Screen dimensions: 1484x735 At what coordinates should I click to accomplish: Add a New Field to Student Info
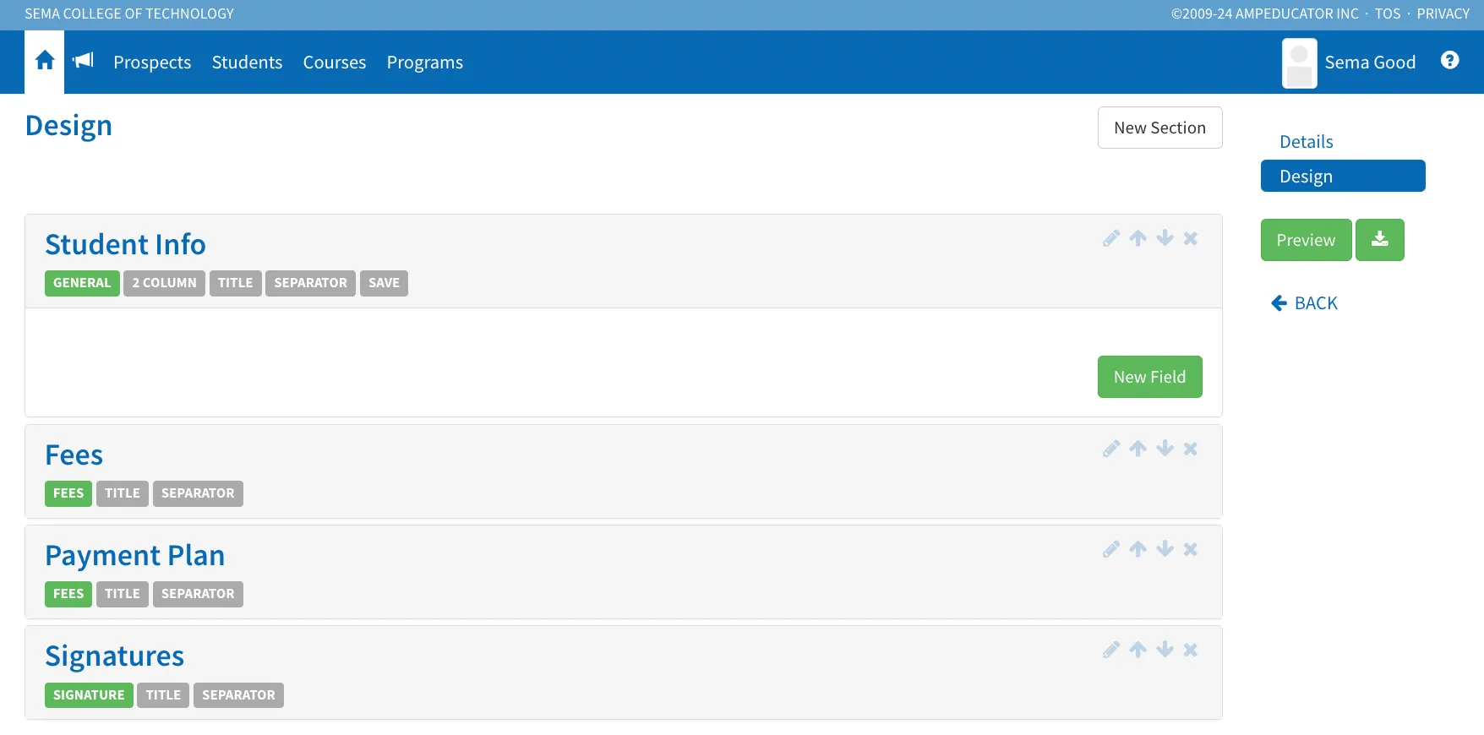(x=1149, y=377)
